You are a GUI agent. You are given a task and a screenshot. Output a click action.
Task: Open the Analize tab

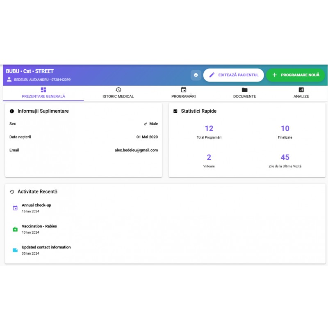[301, 93]
